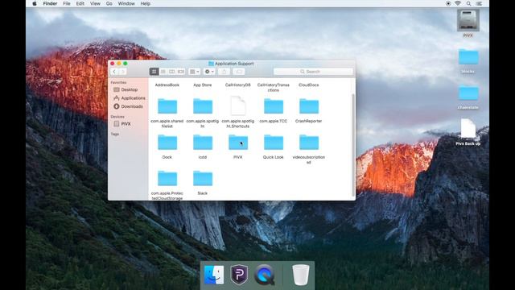Open the item arrangement dropdown
The image size is (515, 290).
click(x=195, y=72)
